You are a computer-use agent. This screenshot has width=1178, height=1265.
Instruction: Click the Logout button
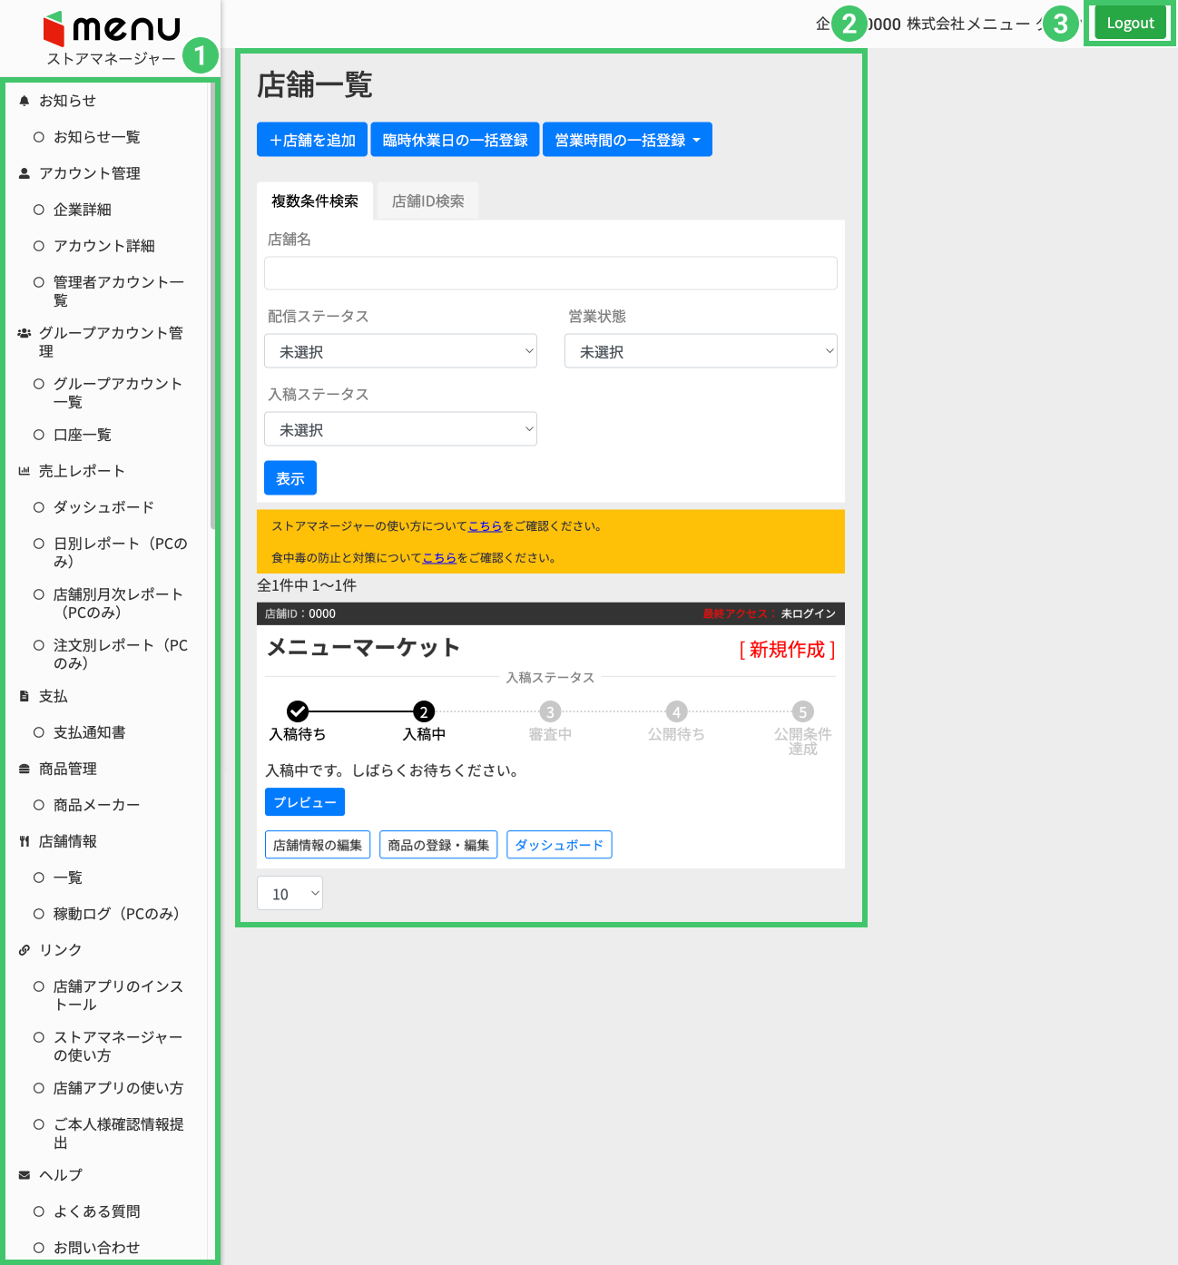[1130, 24]
